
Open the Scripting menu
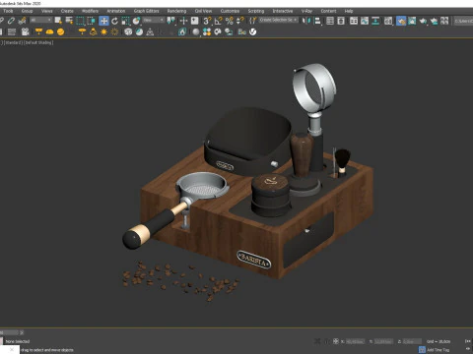coord(256,11)
